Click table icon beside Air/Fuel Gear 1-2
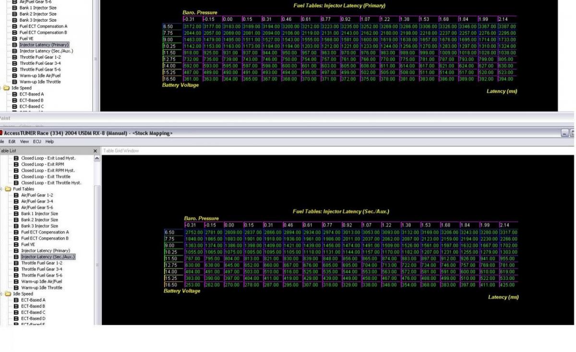The width and height of the screenshot is (576, 352). tap(16, 195)
